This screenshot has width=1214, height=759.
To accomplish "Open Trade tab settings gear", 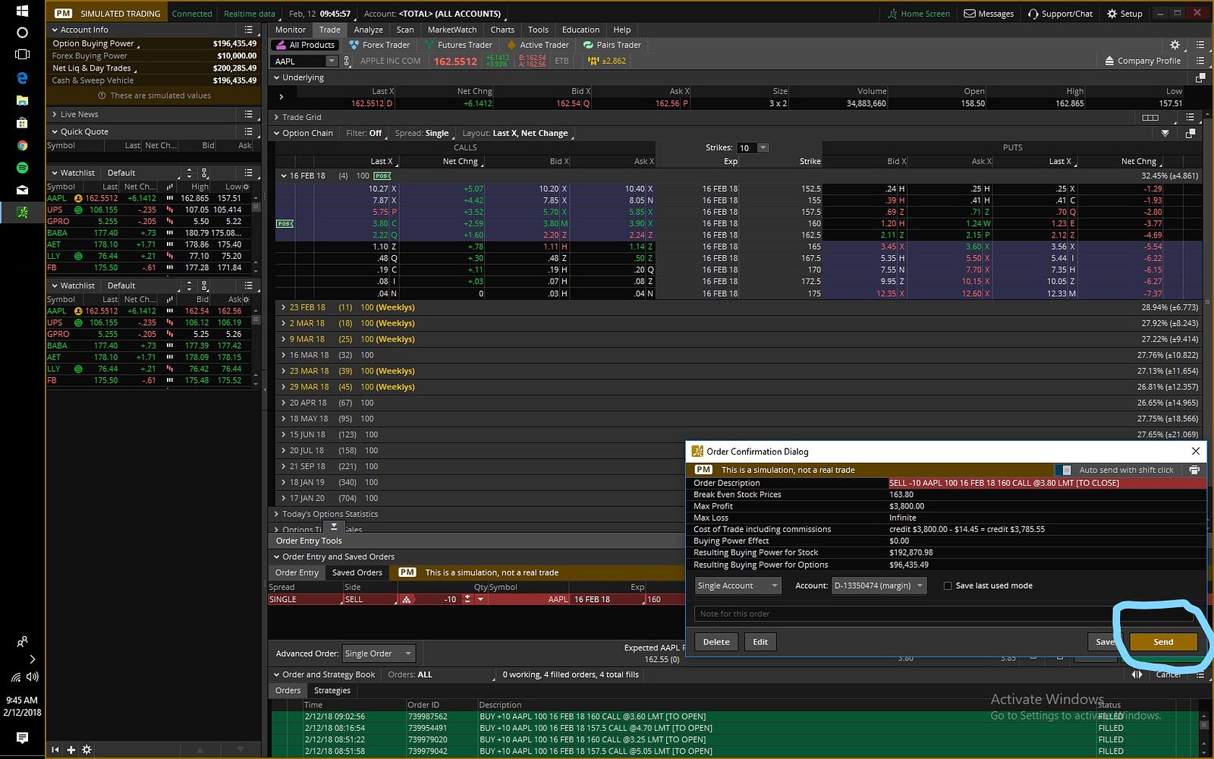I will pos(1175,45).
